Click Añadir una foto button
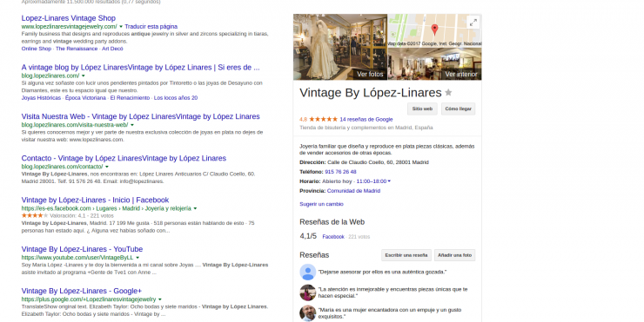This screenshot has width=644, height=322. pos(454,255)
